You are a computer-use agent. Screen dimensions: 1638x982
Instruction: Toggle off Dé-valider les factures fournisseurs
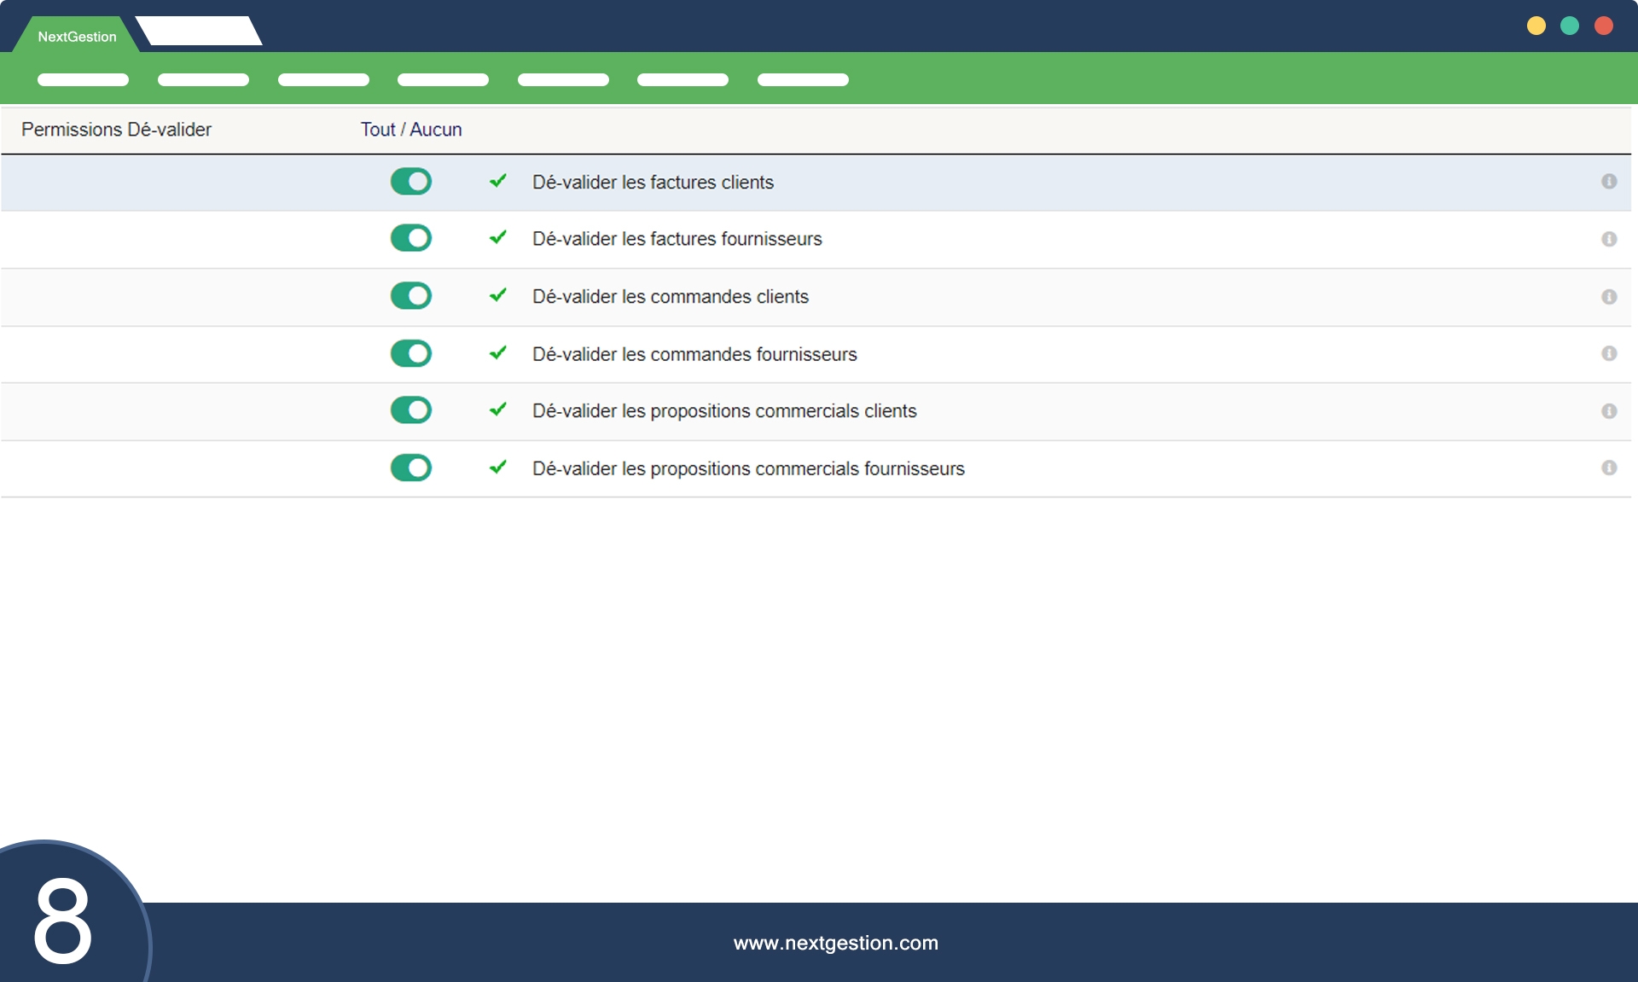coord(411,238)
